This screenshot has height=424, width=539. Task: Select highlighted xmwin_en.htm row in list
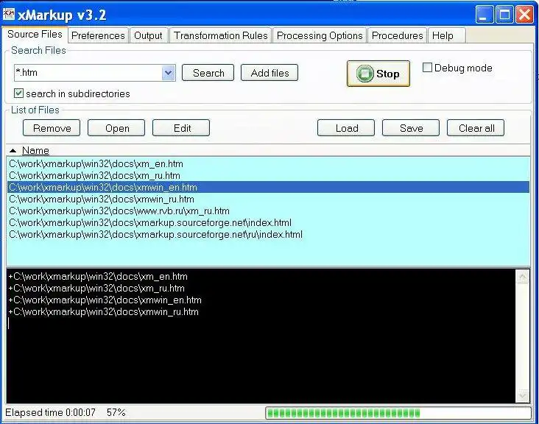click(268, 187)
